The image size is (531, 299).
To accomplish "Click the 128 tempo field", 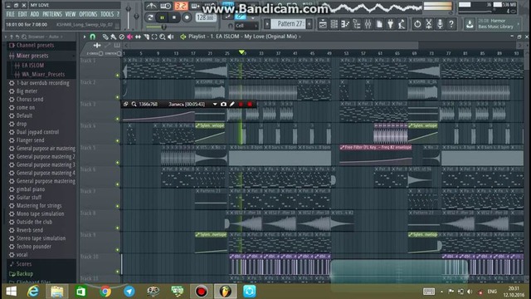I will pos(206,17).
